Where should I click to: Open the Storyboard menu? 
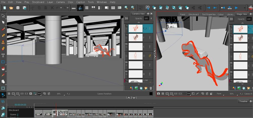(38, 2)
